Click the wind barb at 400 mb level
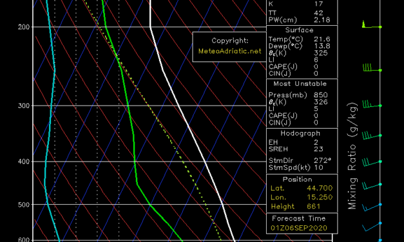 click(x=372, y=162)
